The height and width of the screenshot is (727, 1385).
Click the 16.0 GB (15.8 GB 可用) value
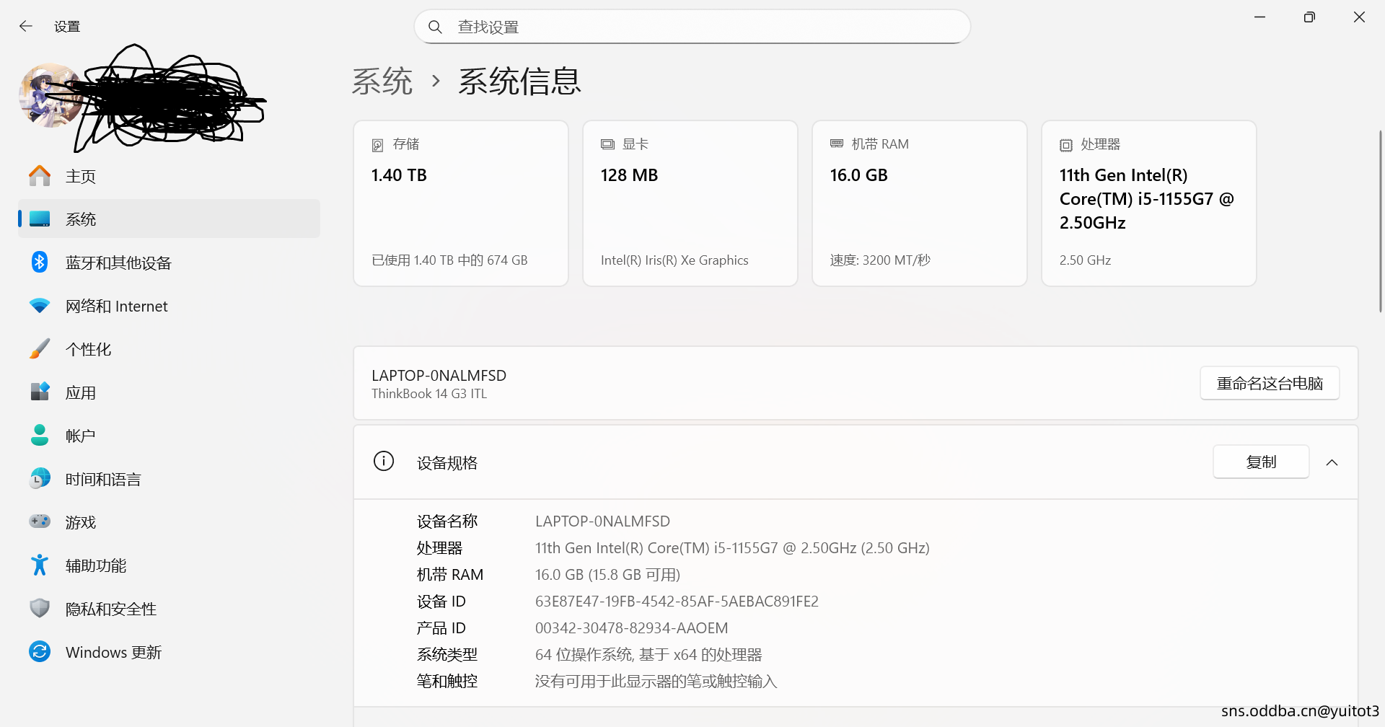[607, 575]
